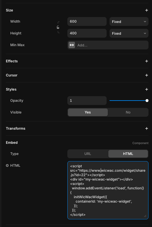
Task: Open the Width sizing Fixed dropdown
Action: [x=129, y=21]
